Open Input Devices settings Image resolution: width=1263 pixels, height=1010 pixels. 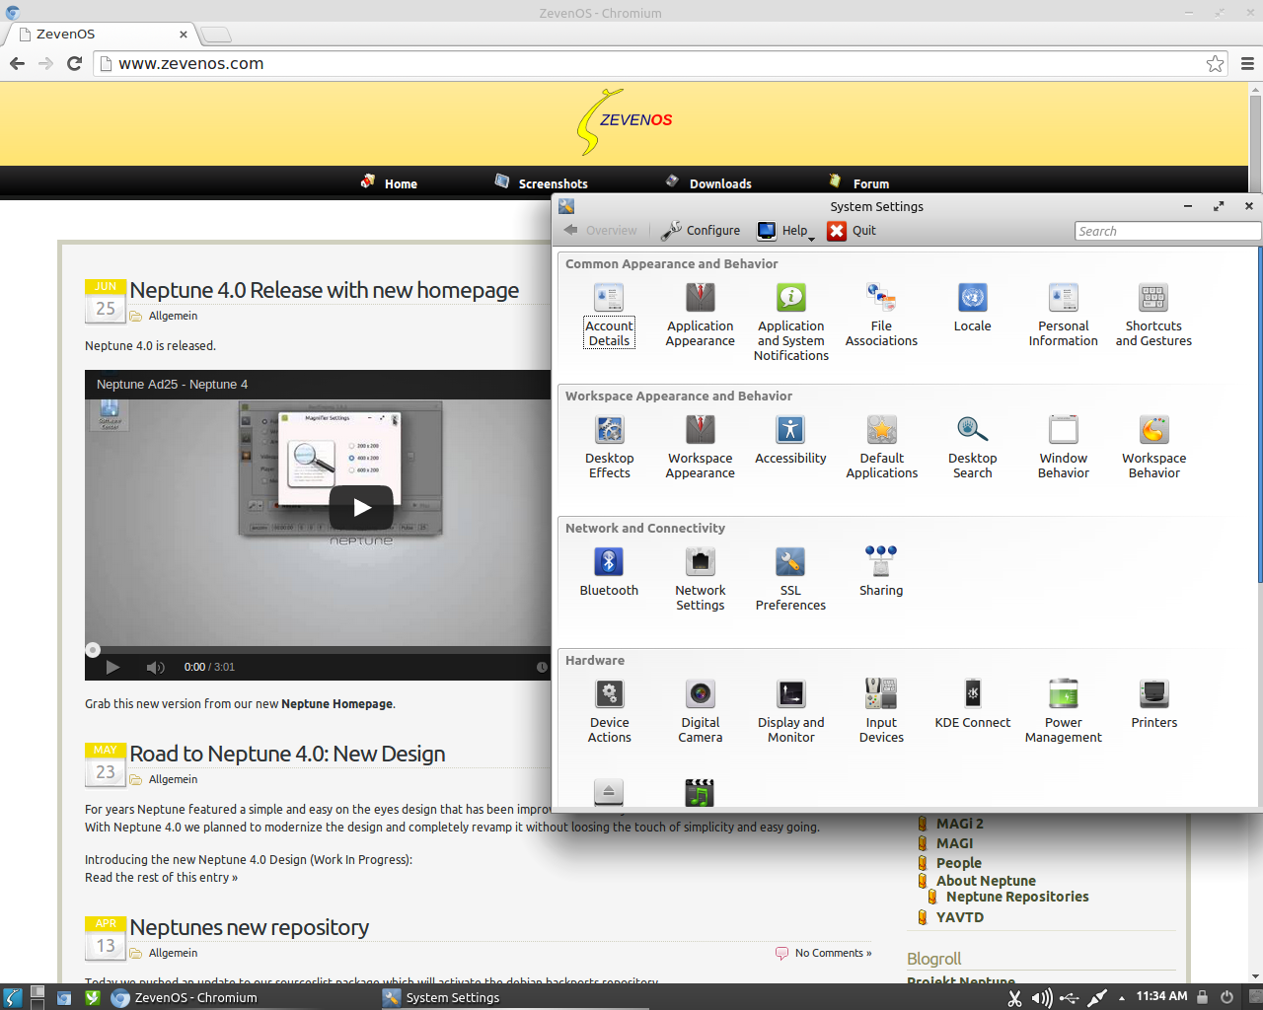point(881,710)
